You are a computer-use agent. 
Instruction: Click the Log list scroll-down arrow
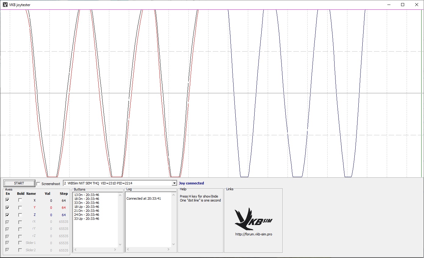point(174,244)
